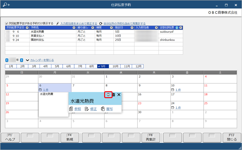Select the 7月 month tab
242x150 pixels.
point(80,66)
